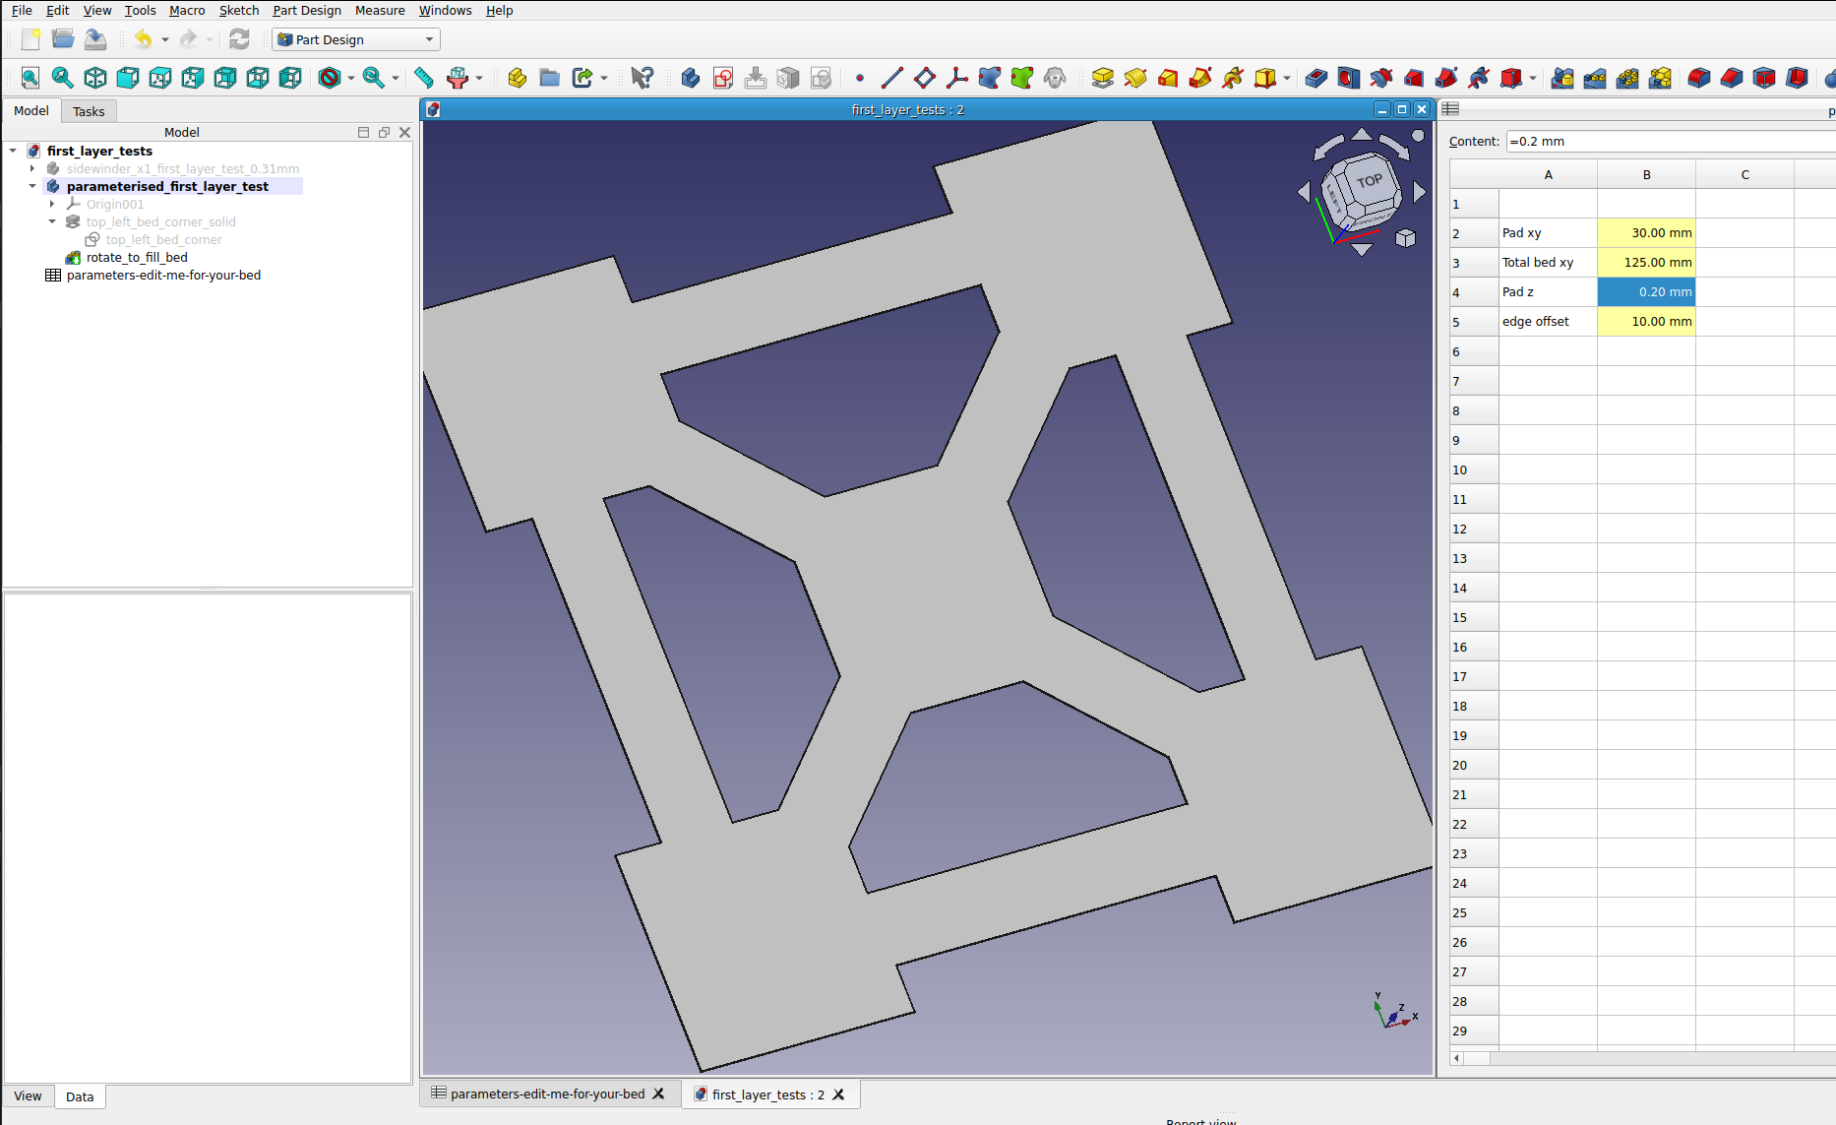This screenshot has width=1836, height=1125.
Task: Open the draw style dropdown arrow
Action: 349,78
